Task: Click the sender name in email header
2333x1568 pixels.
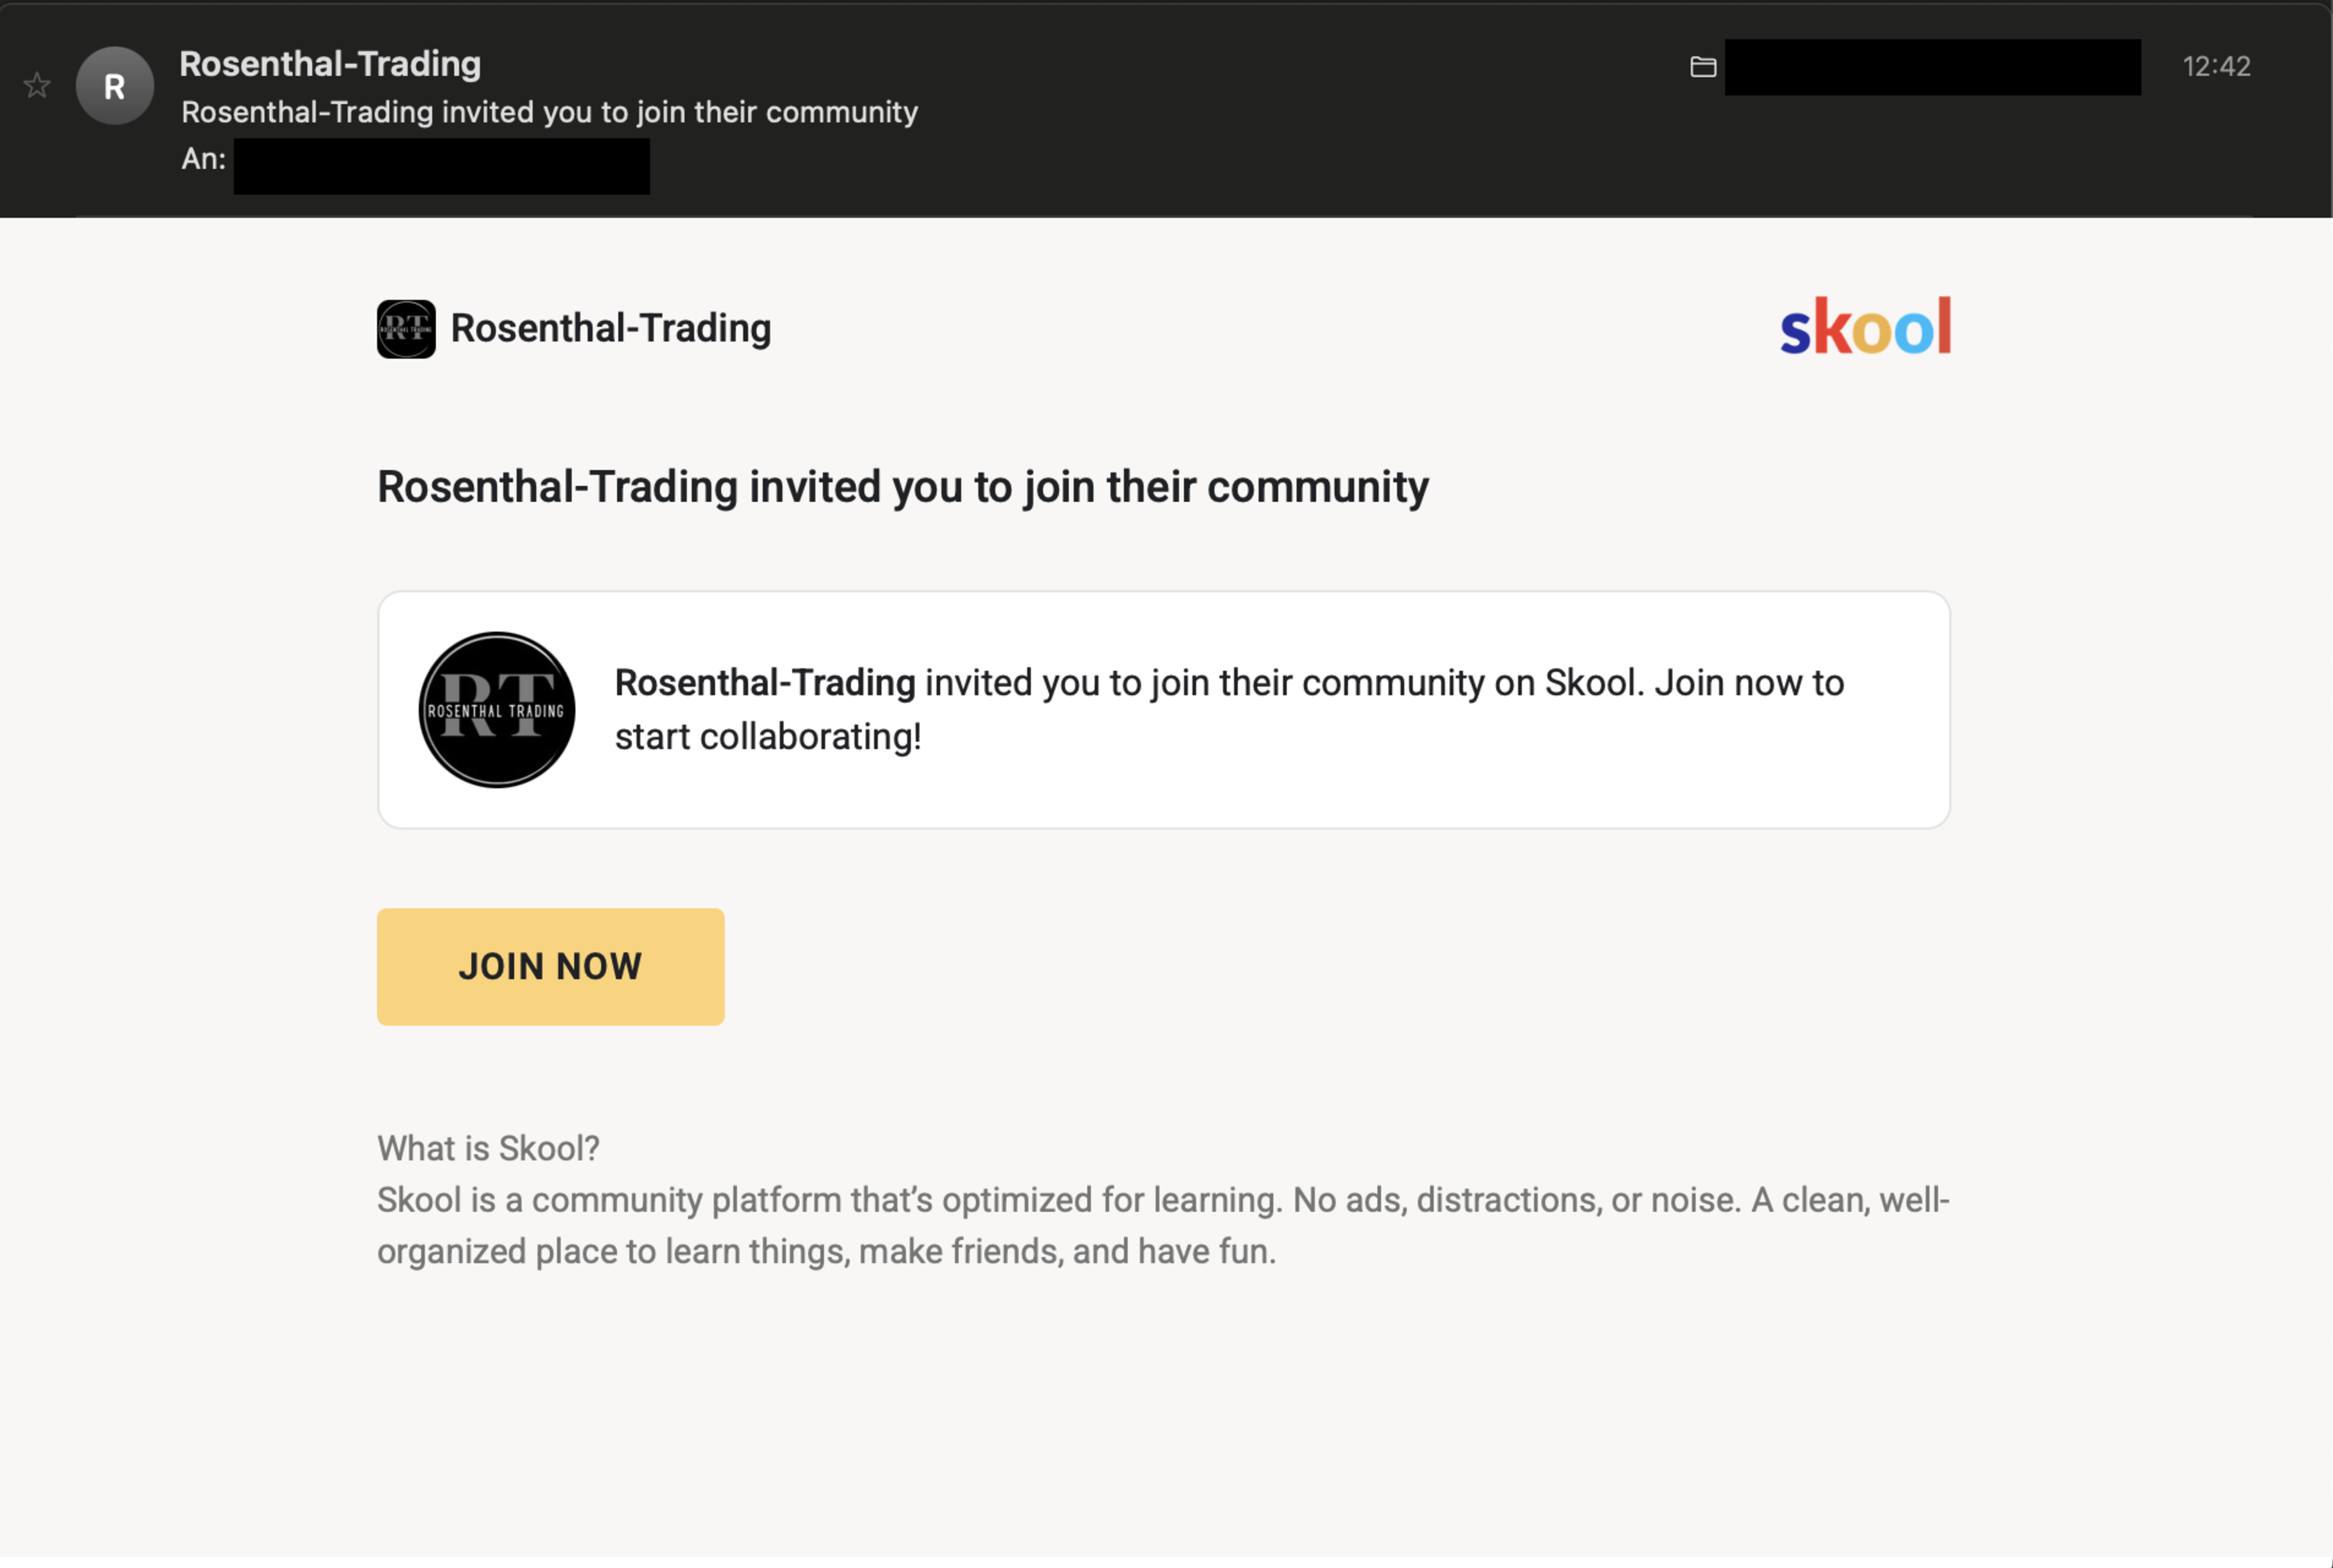Action: [330, 64]
